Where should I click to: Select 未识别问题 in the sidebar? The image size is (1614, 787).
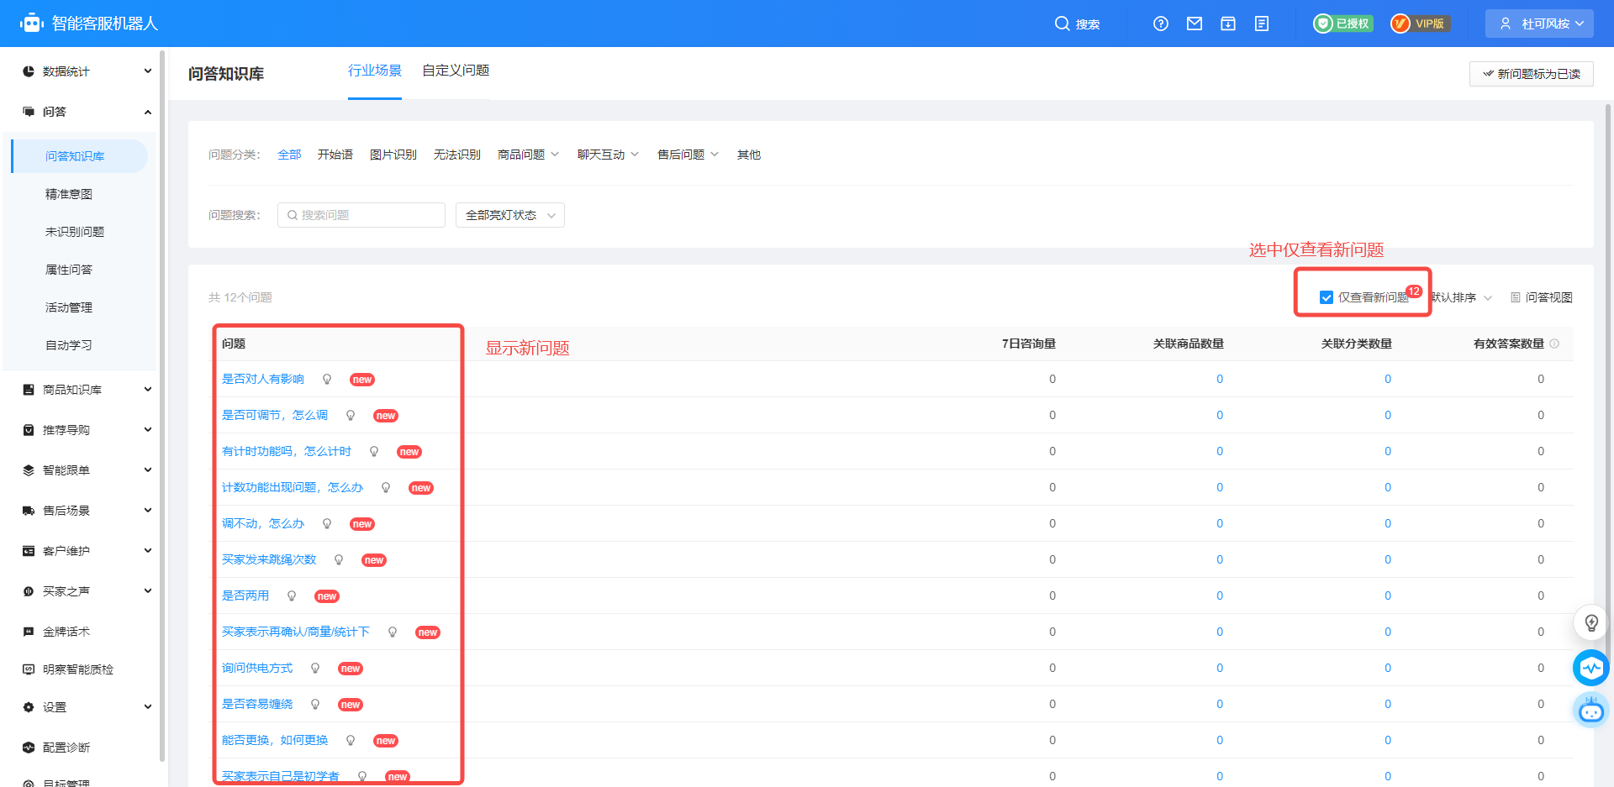point(75,232)
